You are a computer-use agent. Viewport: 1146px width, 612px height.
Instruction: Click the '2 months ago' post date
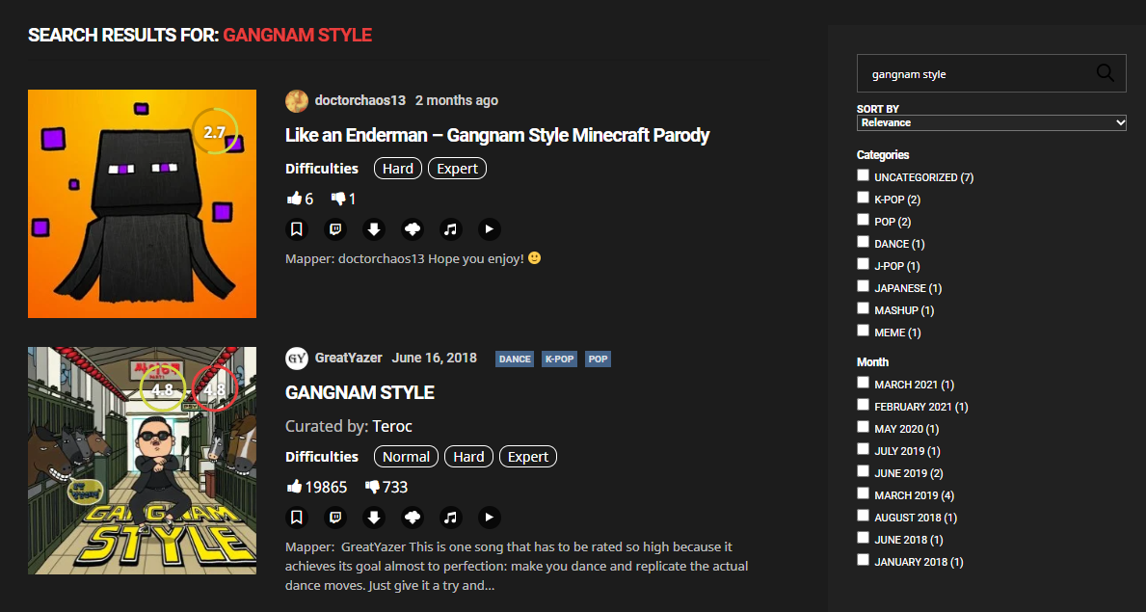tap(457, 100)
